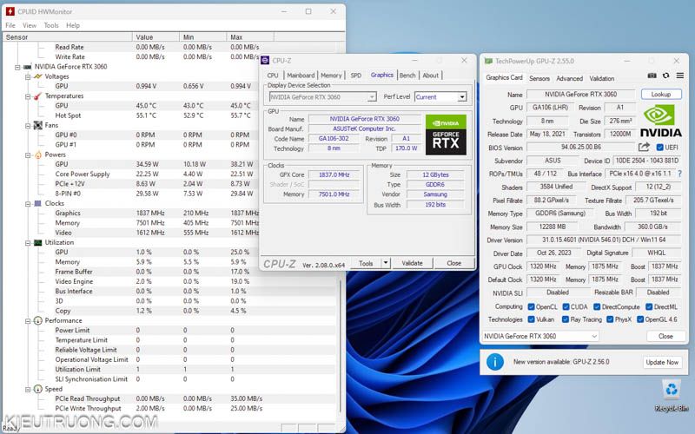
Task: Toggle the OpenCL checkbox
Action: (x=531, y=306)
